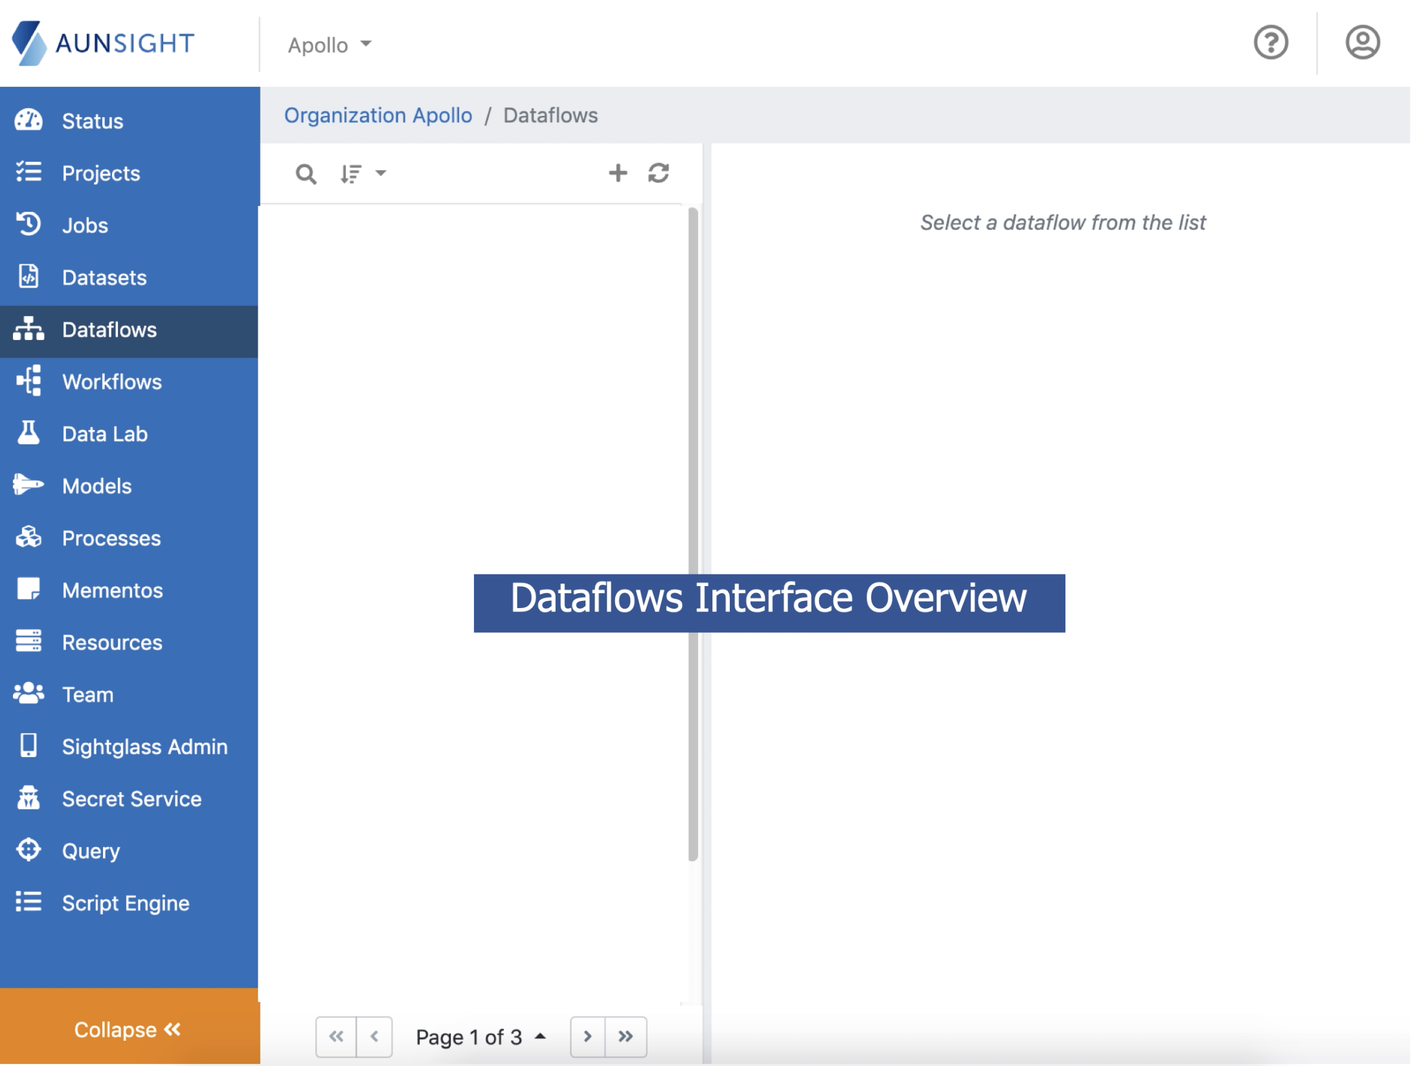Select the Data Lab flask icon
The width and height of the screenshot is (1426, 1066).
28,434
